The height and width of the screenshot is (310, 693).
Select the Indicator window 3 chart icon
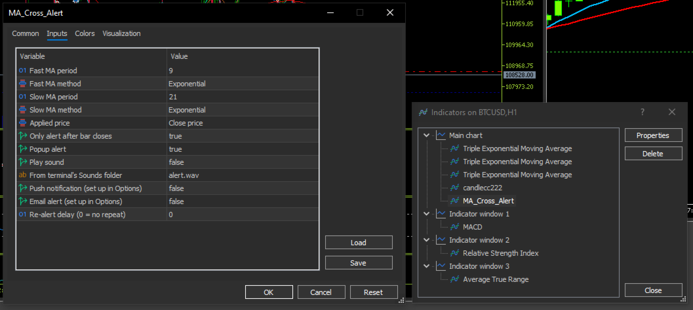[441, 266]
